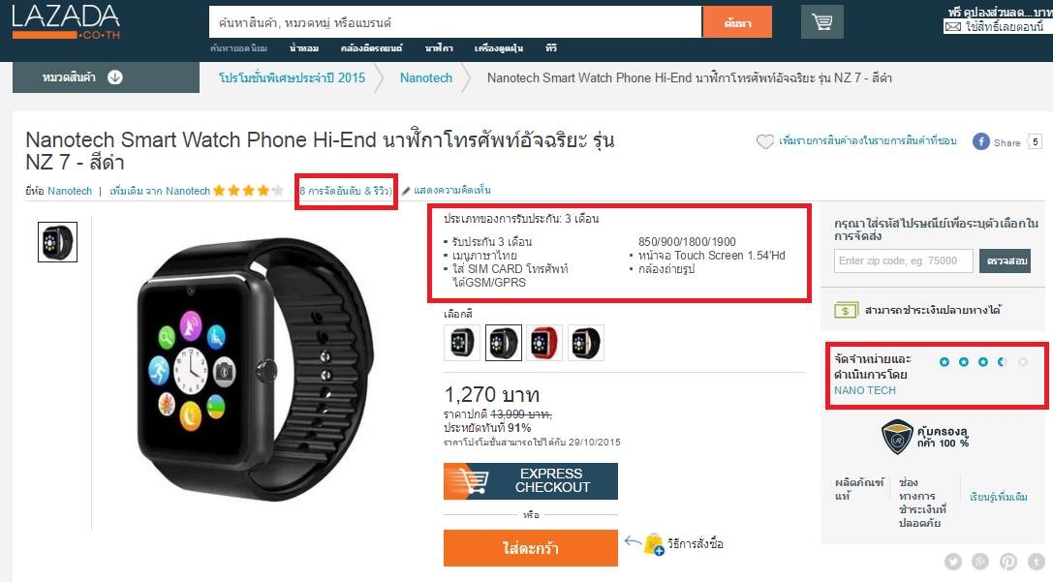Click the Google Plus share icon

coord(980,562)
